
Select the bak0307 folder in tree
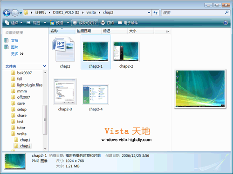click(x=21, y=73)
